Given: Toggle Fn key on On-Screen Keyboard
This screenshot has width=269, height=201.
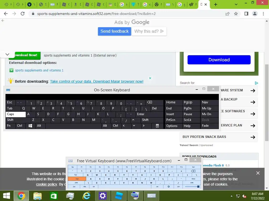Looking at the screenshot, I should (11, 126).
